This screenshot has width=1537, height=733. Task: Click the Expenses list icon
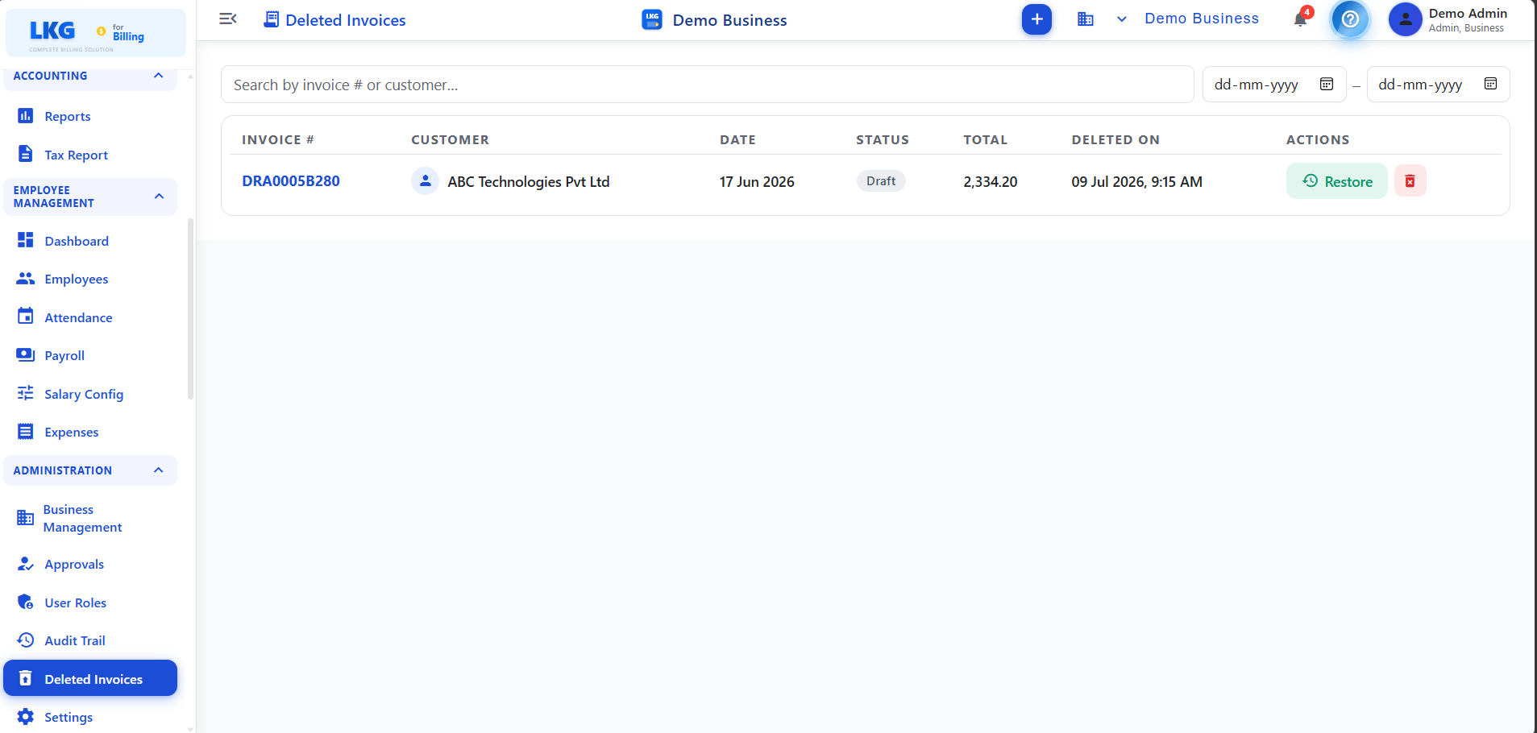point(26,432)
